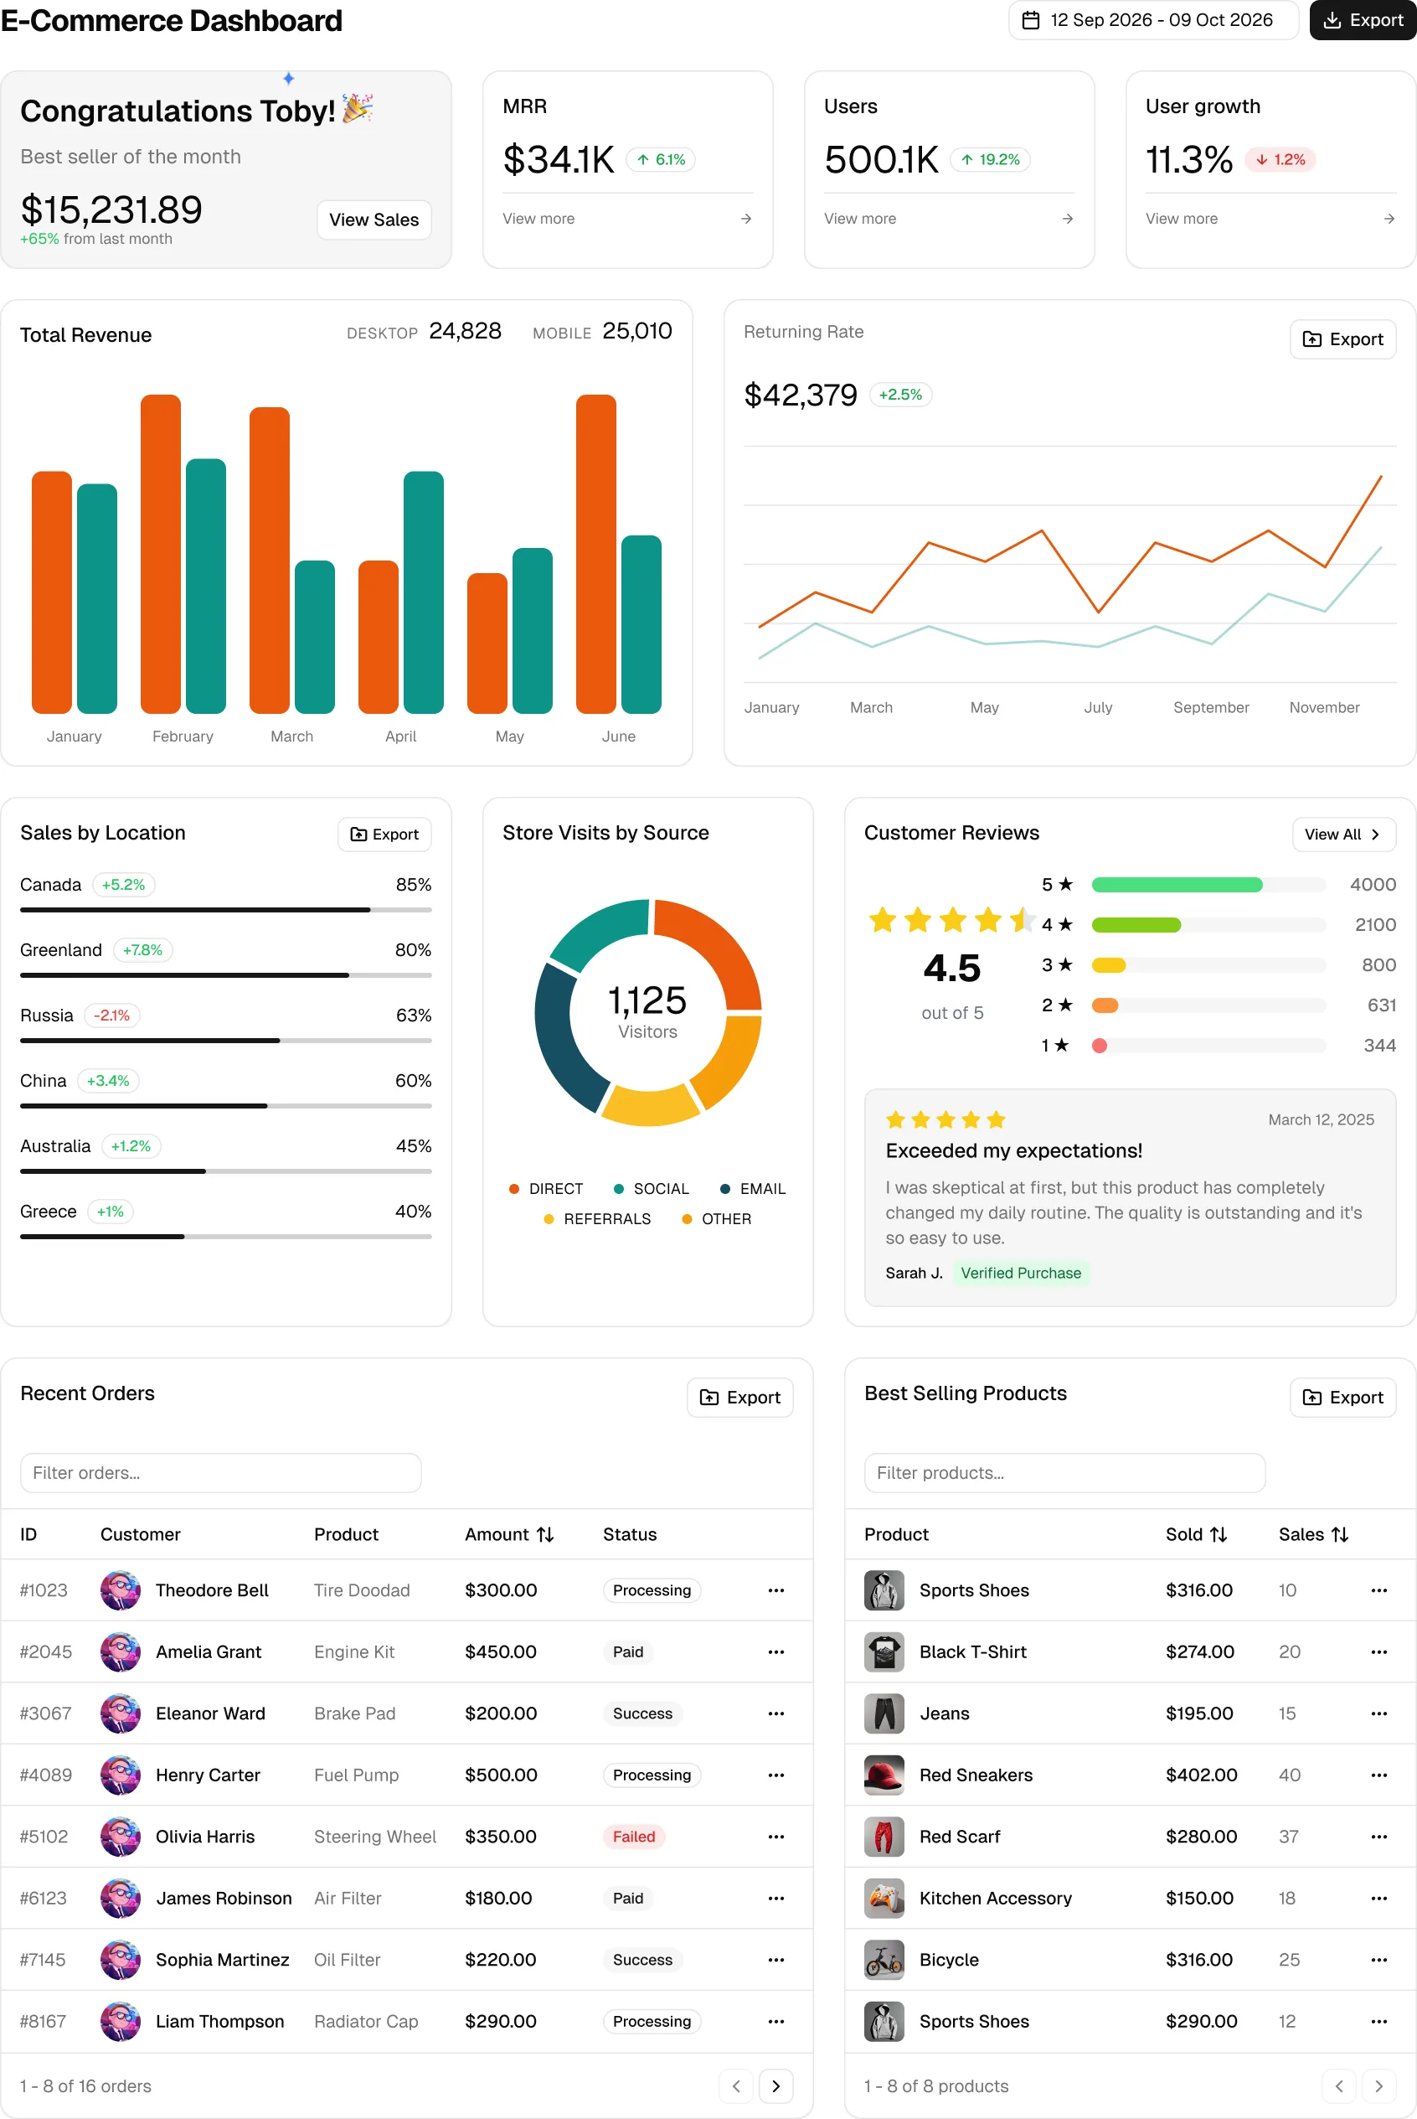Viewport: 1417px width, 2119px height.
Task: Open row actions menu for order #1023
Action: (775, 1590)
